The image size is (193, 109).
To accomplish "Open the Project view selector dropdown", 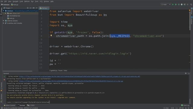I will point(8,8).
